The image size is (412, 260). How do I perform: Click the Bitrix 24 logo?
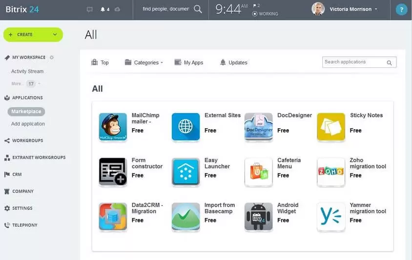22,9
